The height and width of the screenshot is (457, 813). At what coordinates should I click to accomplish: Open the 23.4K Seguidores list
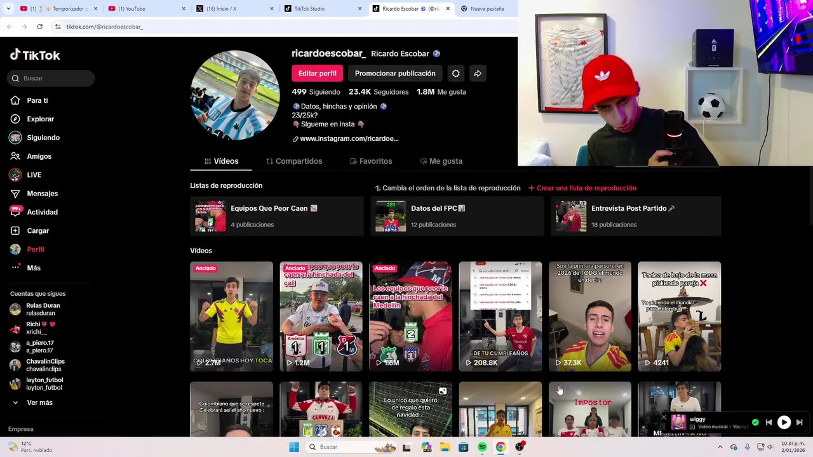click(x=379, y=92)
